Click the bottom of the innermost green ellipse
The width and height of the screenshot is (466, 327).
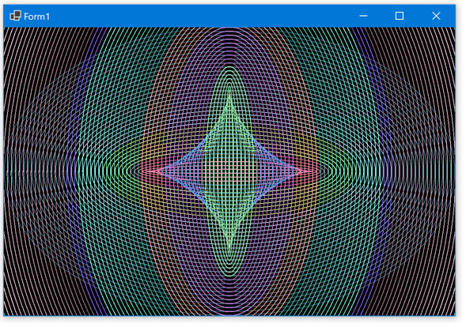[x=229, y=276]
